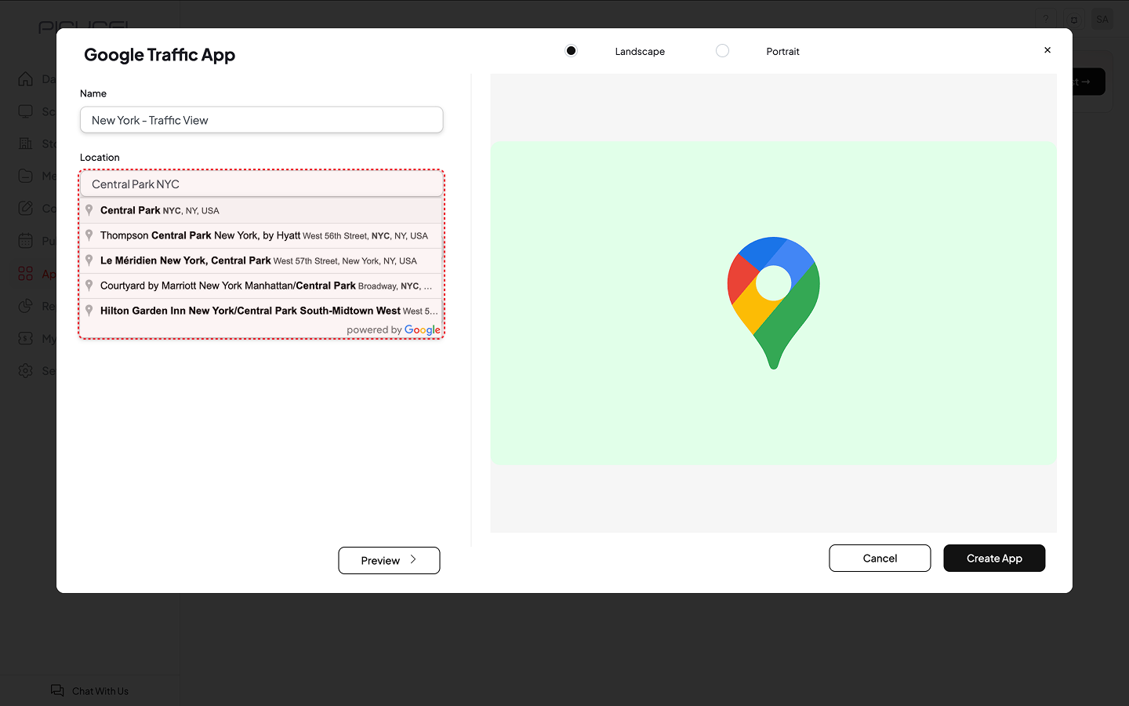This screenshot has width=1129, height=706.
Task: Click the Cancel button
Action: click(880, 559)
